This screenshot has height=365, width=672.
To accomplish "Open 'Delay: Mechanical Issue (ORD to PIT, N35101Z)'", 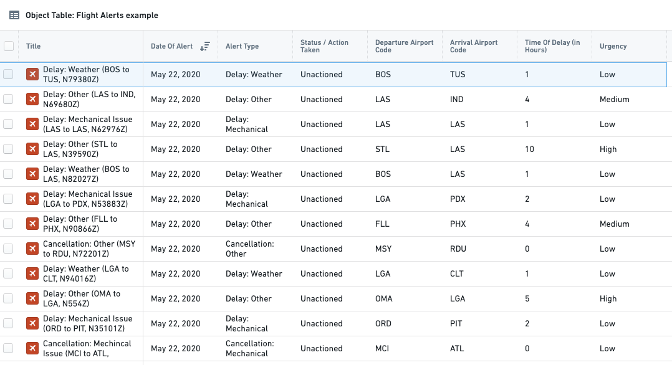I will click(88, 323).
